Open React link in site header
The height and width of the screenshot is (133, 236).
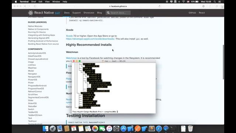pyautogui.click(x=202, y=13)
